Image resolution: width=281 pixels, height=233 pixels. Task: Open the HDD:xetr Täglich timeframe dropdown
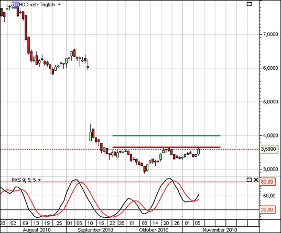click(x=59, y=5)
